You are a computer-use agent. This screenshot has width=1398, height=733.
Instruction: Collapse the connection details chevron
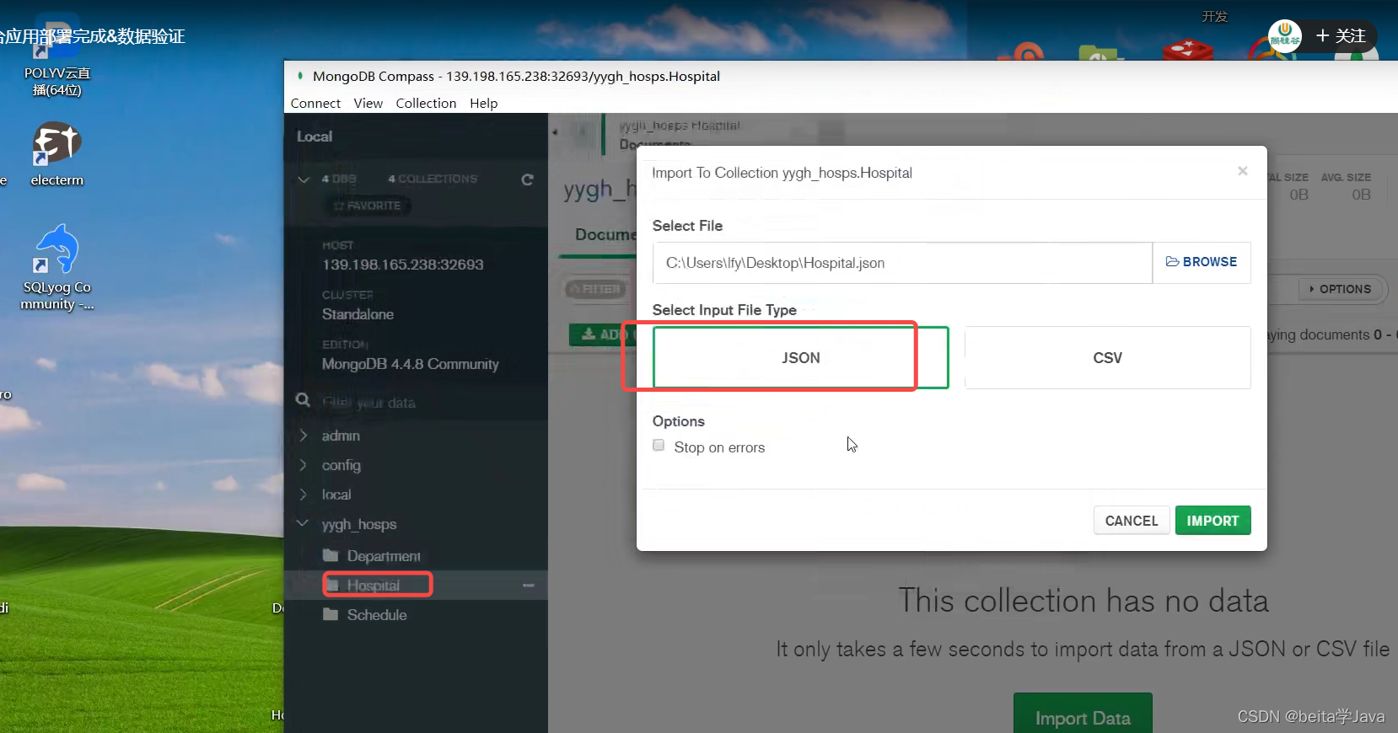click(x=304, y=179)
